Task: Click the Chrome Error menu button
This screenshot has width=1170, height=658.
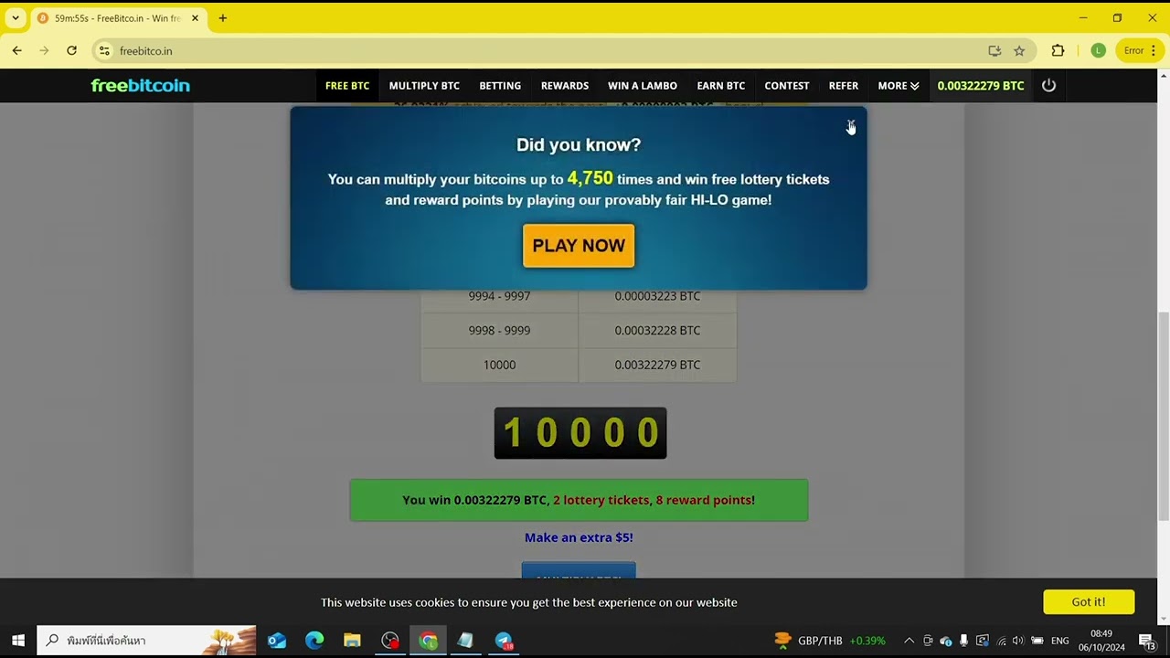Action: [x=1140, y=51]
